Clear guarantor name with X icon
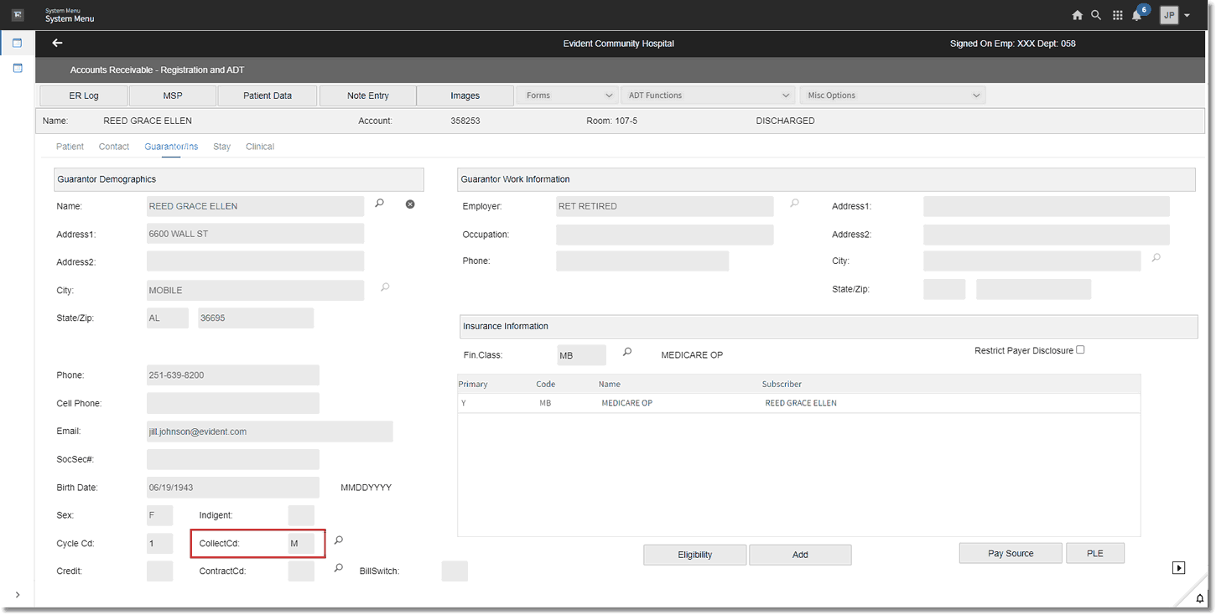This screenshot has width=1216, height=615. [410, 204]
